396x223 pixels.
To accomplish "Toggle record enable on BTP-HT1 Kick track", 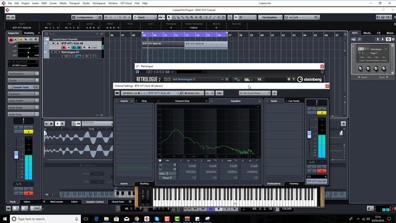I will [63, 47].
